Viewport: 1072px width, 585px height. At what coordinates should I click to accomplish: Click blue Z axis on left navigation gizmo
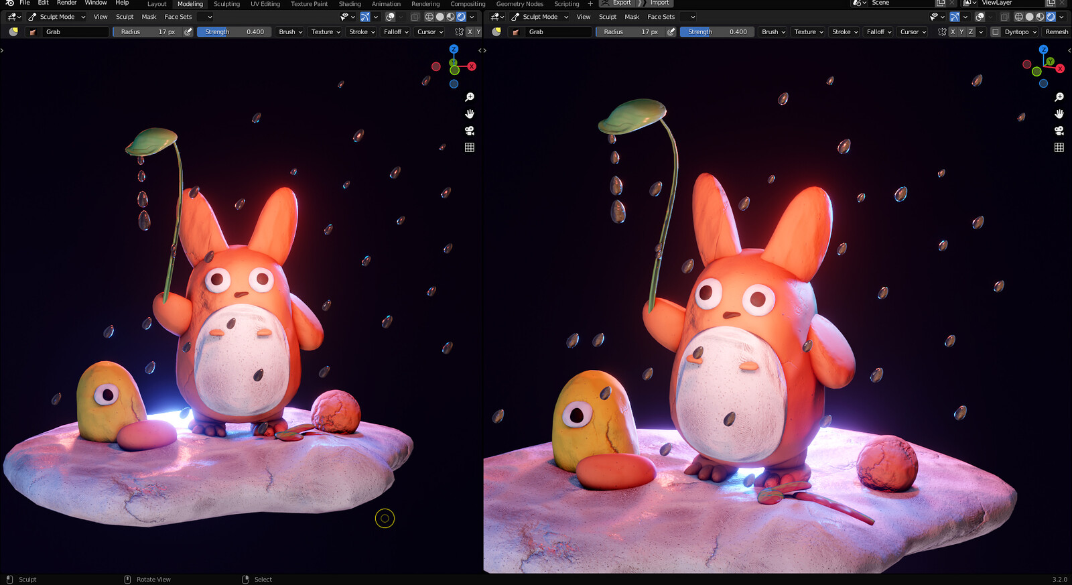tap(454, 49)
